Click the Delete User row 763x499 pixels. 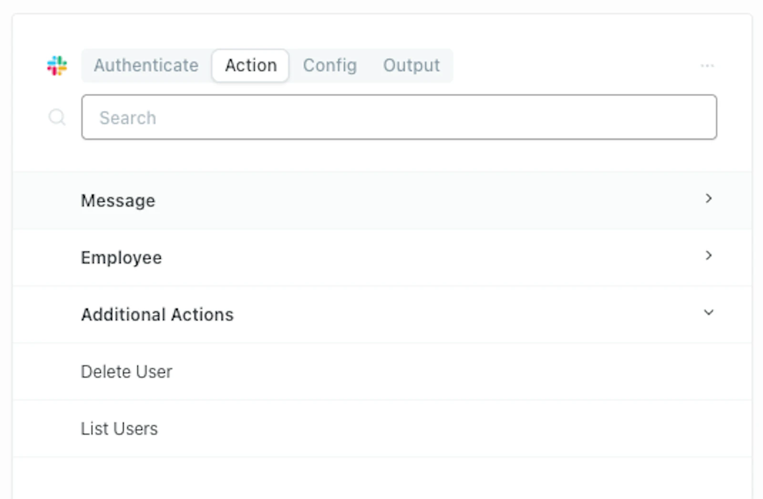tap(382, 372)
